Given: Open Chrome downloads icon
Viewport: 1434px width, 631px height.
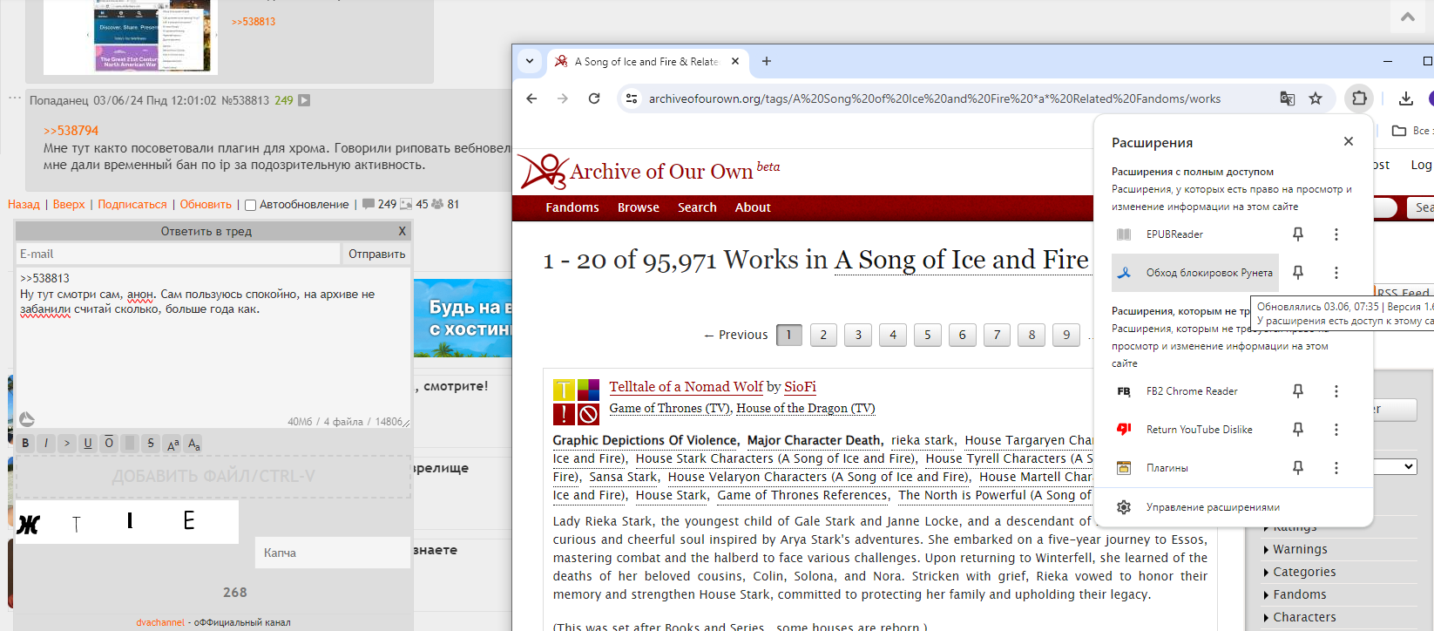Looking at the screenshot, I should click(x=1405, y=98).
